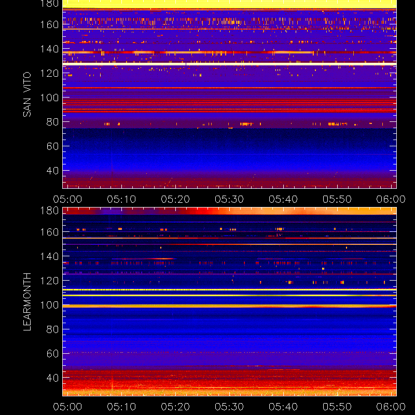Click the SAN VITO vertical axis label
This screenshot has height=415, width=415.
pos(27,94)
